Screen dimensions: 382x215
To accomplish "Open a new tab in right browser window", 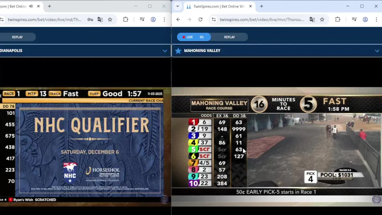I will (262, 6).
